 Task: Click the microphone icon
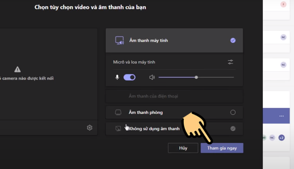(x=117, y=77)
